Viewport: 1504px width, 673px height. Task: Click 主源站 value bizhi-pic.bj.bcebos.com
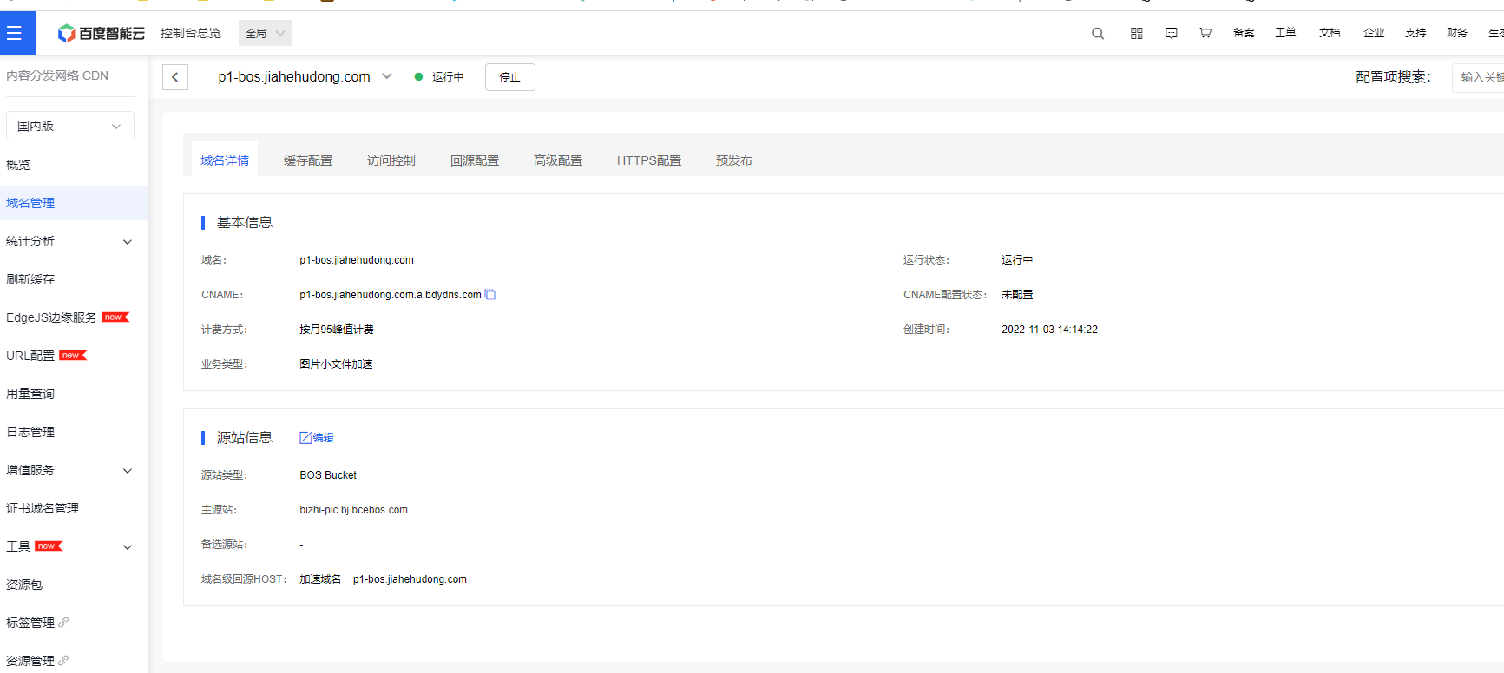[353, 510]
